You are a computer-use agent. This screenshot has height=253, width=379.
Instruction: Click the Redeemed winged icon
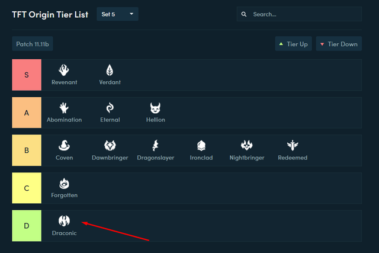293,146
